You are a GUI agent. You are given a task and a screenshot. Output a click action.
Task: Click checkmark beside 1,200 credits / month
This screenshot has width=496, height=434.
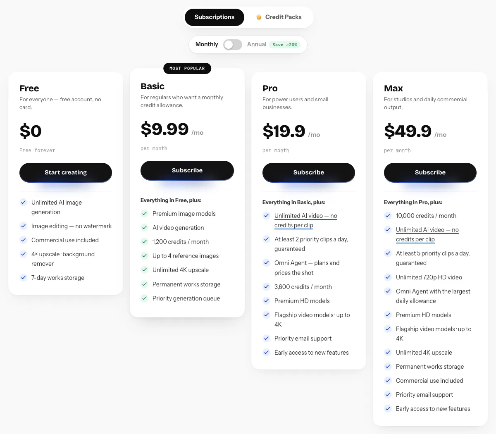click(x=145, y=242)
